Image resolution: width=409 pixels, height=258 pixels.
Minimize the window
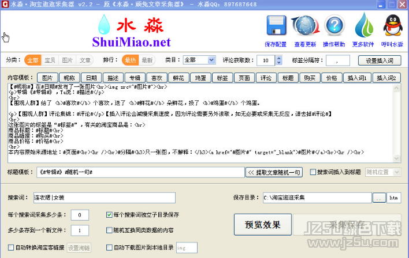[x=381, y=4]
